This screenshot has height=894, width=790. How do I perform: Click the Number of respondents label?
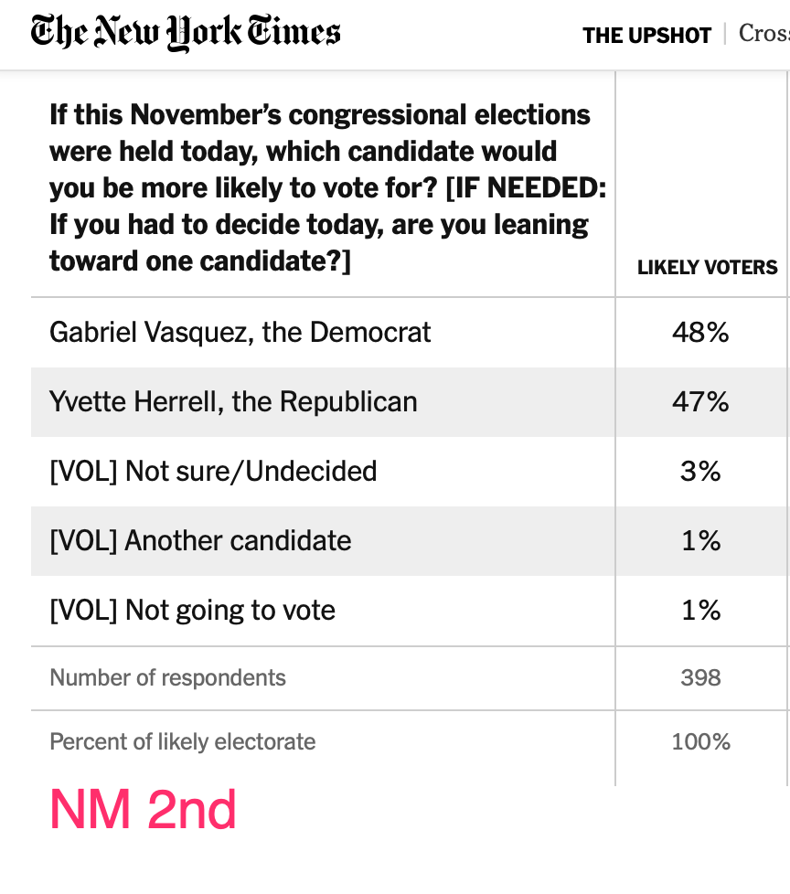[167, 677]
